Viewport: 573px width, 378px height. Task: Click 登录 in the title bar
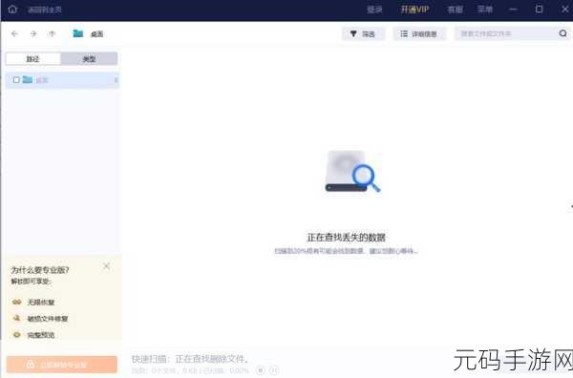point(374,10)
